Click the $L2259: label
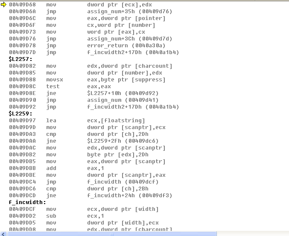The height and width of the screenshot is (236, 289). [x=20, y=113]
